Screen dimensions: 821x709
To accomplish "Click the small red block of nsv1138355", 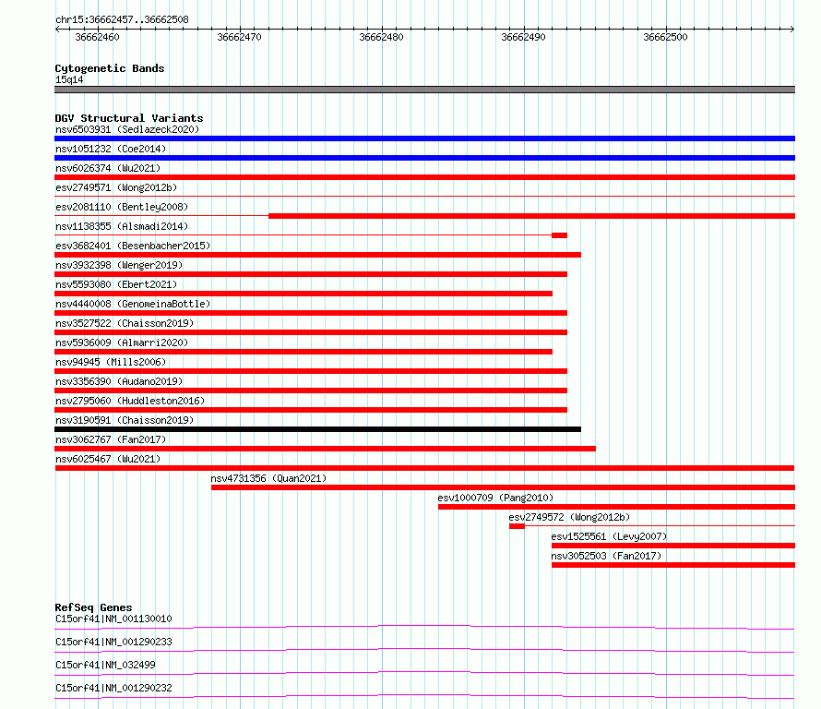I will pos(559,235).
